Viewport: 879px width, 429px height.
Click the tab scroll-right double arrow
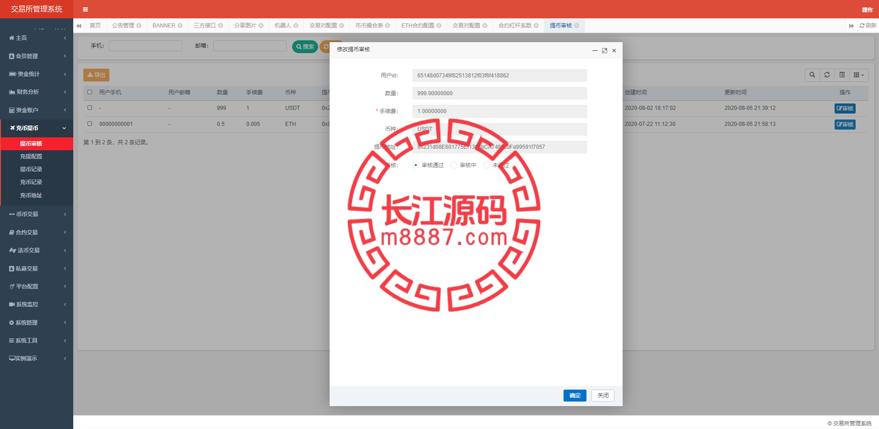click(851, 26)
